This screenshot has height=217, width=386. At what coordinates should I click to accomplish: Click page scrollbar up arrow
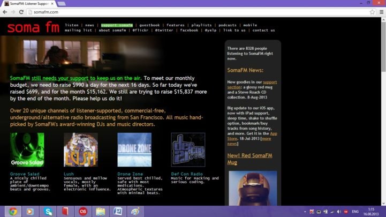pos(383,19)
